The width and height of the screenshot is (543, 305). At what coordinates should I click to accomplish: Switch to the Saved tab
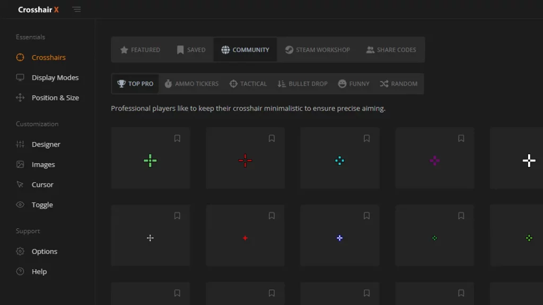coord(191,50)
